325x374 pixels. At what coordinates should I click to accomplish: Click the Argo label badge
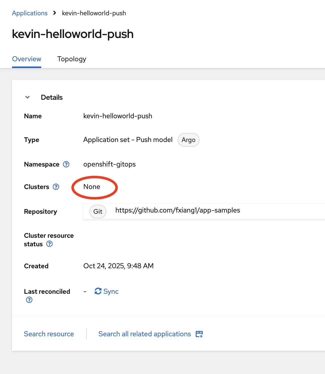[x=188, y=140]
